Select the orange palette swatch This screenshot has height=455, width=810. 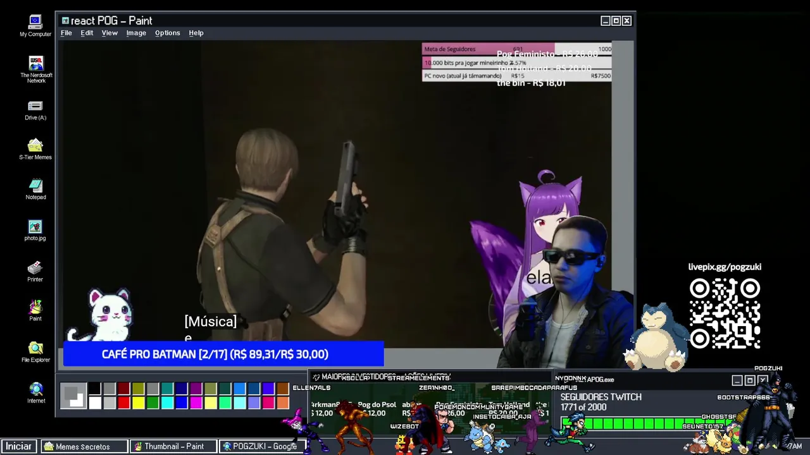(283, 403)
